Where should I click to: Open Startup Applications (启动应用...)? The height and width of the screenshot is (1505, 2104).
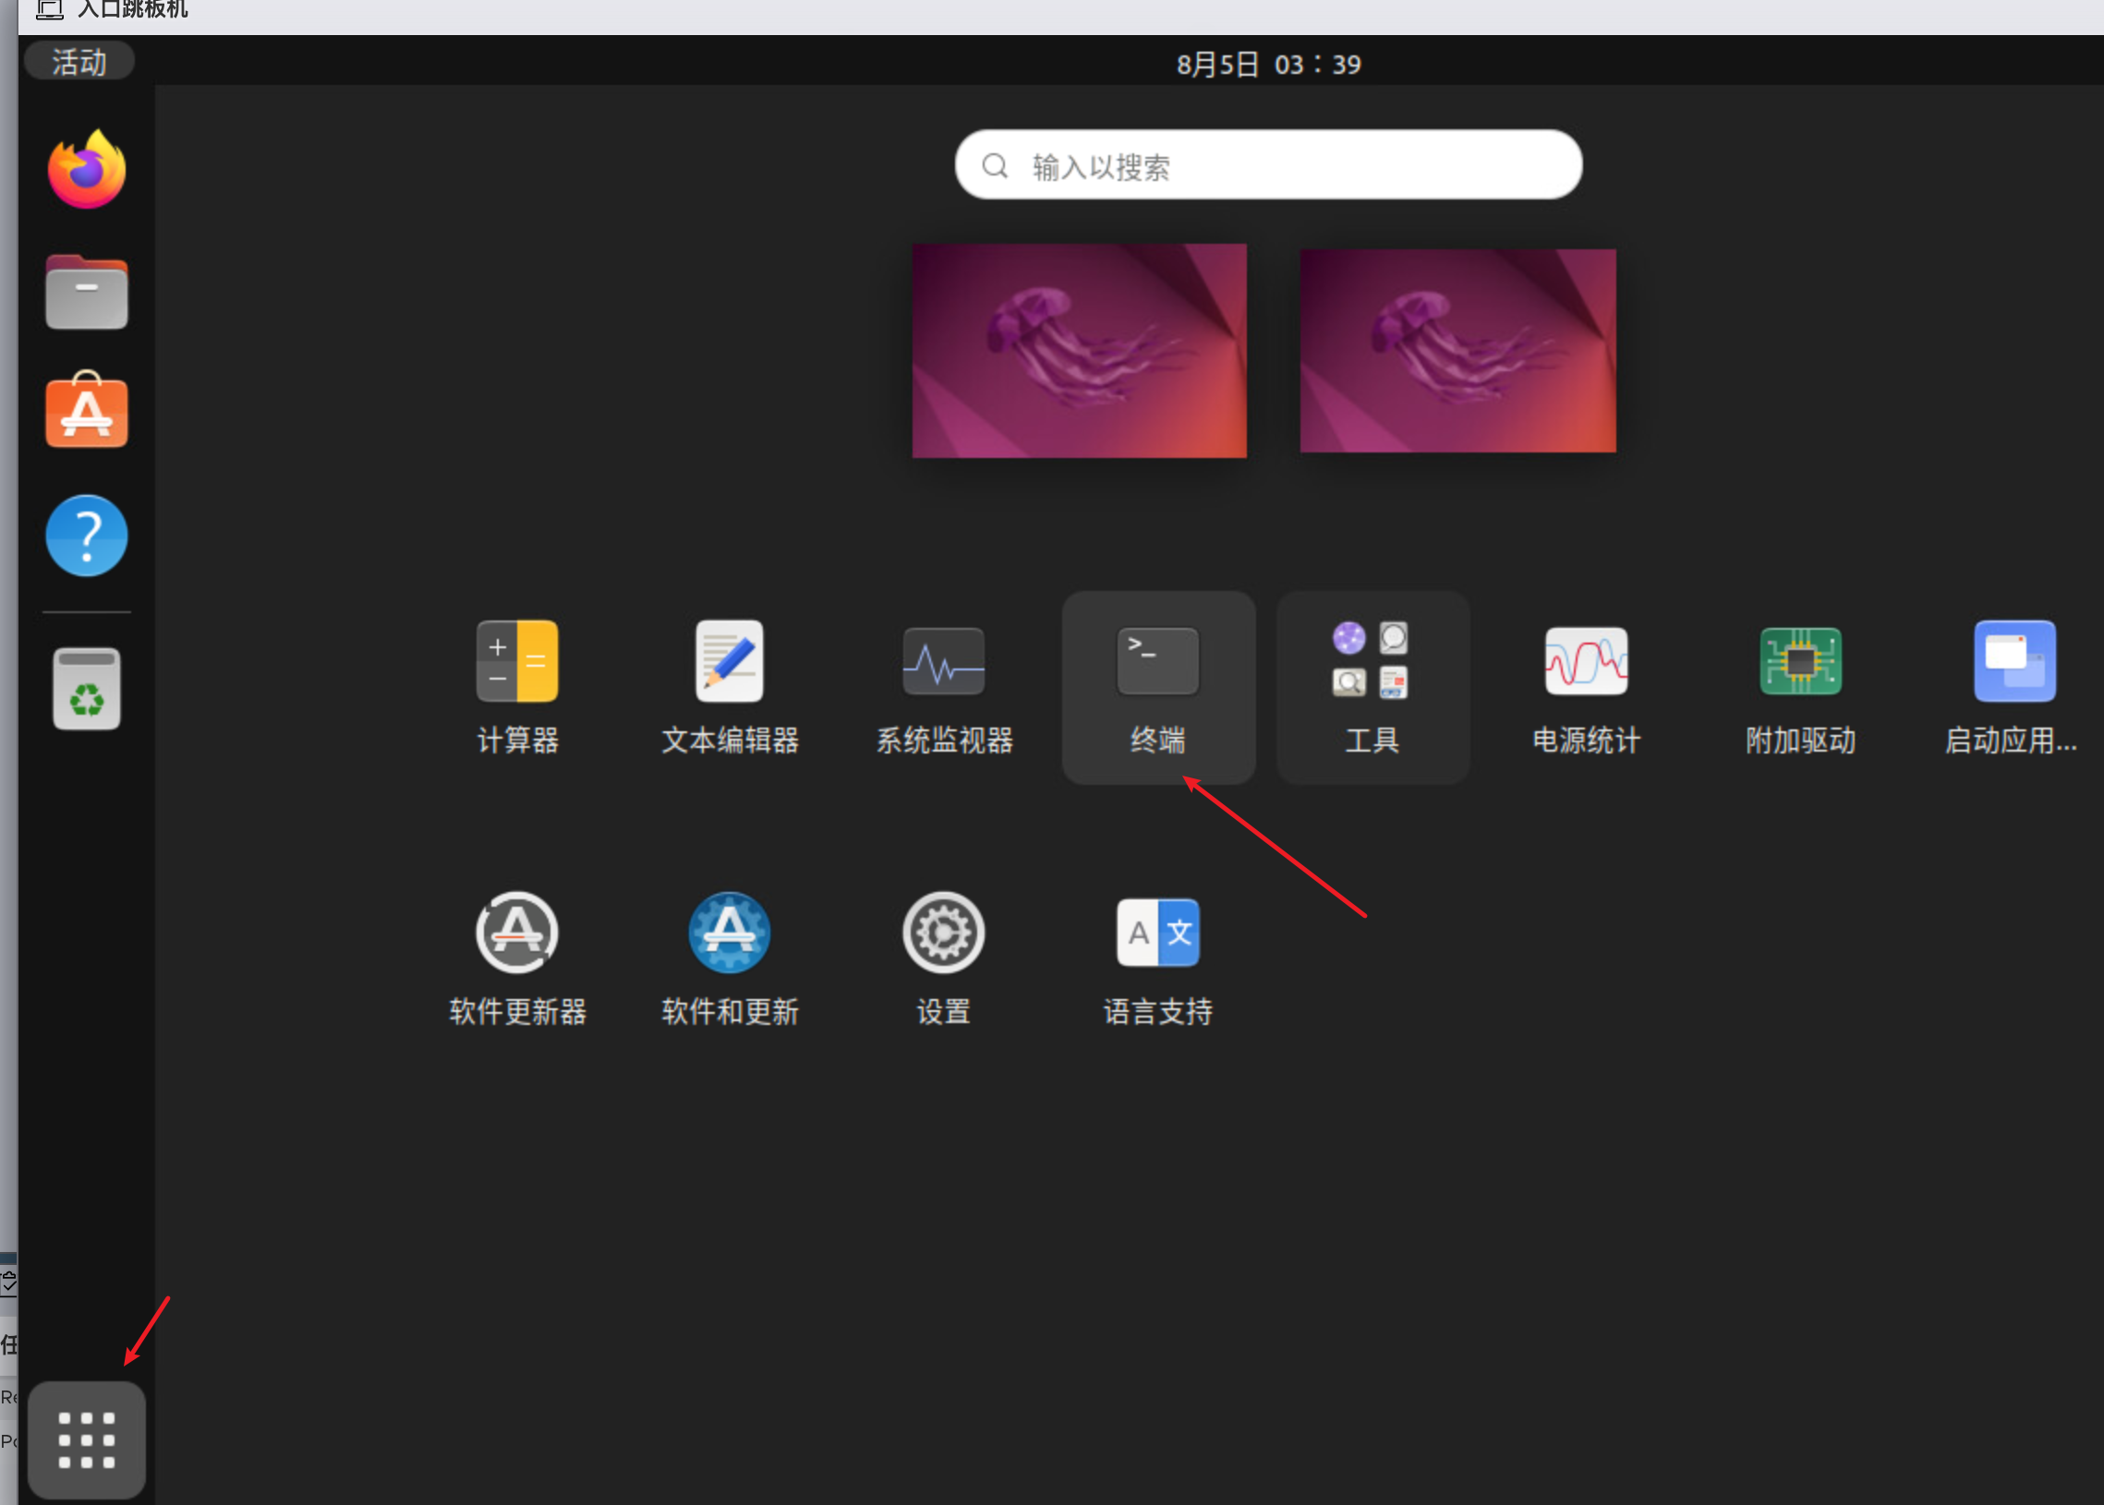(x=2013, y=688)
